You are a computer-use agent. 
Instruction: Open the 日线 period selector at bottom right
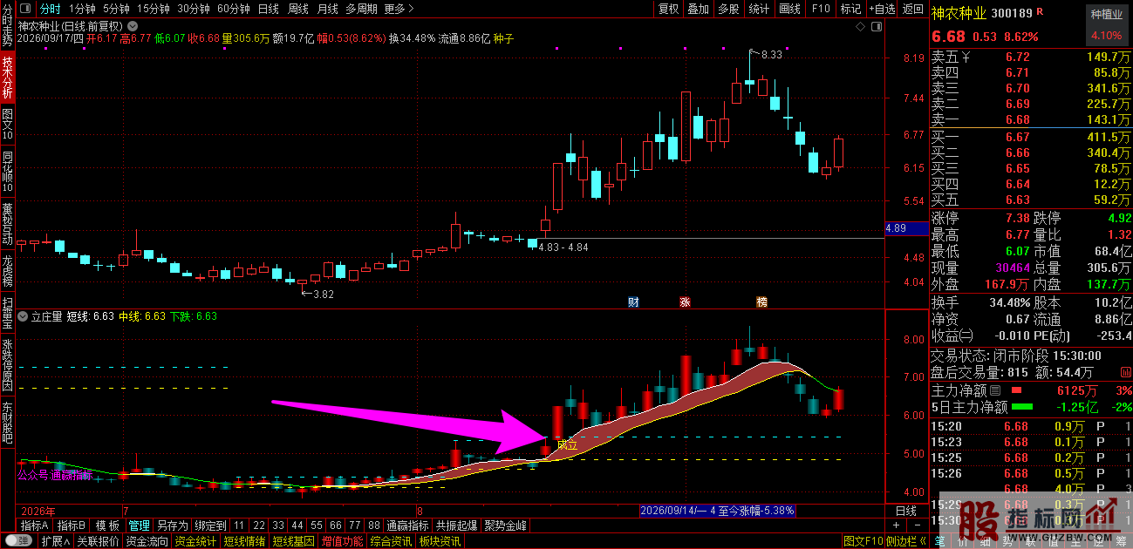tap(906, 511)
